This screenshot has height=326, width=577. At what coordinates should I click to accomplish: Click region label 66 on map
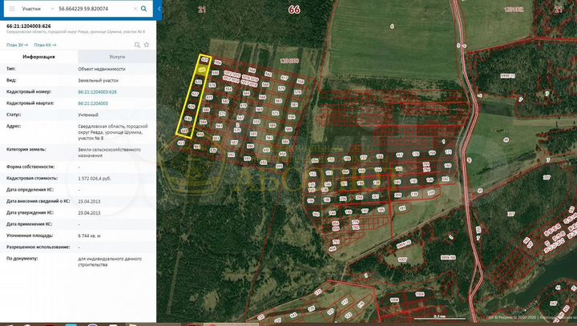[294, 10]
